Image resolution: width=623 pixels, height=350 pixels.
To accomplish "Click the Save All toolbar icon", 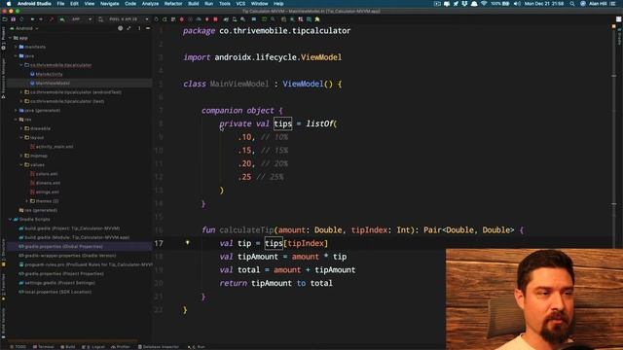I will [x=13, y=19].
